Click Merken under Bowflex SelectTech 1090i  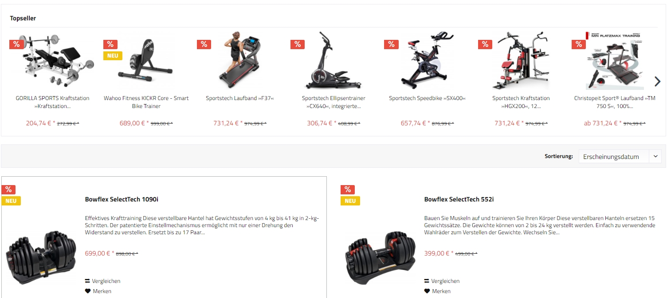tap(102, 291)
